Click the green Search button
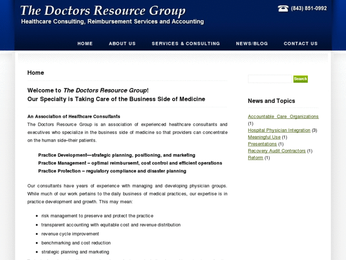Screen dimensions: 346x260 click(300, 79)
